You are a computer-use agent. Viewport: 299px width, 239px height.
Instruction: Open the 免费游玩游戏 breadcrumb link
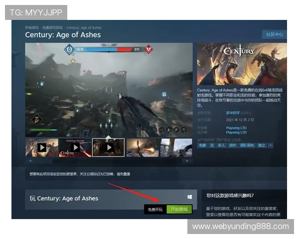coord(52,28)
